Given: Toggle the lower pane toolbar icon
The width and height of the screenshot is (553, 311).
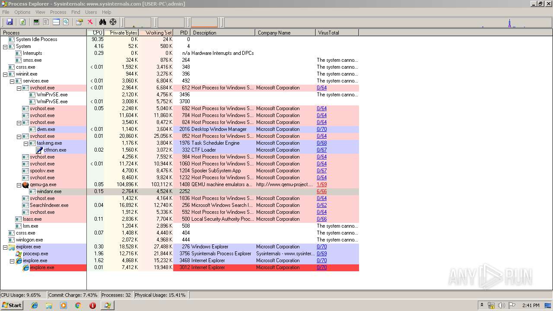Looking at the screenshot, I should [56, 22].
